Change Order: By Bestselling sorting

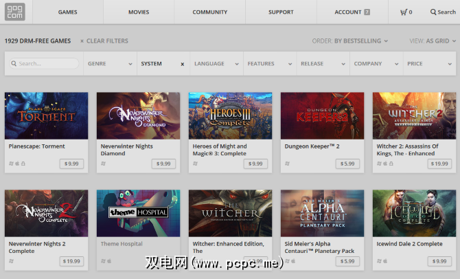click(350, 41)
